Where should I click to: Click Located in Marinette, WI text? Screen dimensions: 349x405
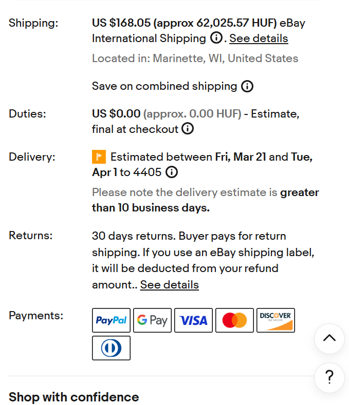coord(195,59)
